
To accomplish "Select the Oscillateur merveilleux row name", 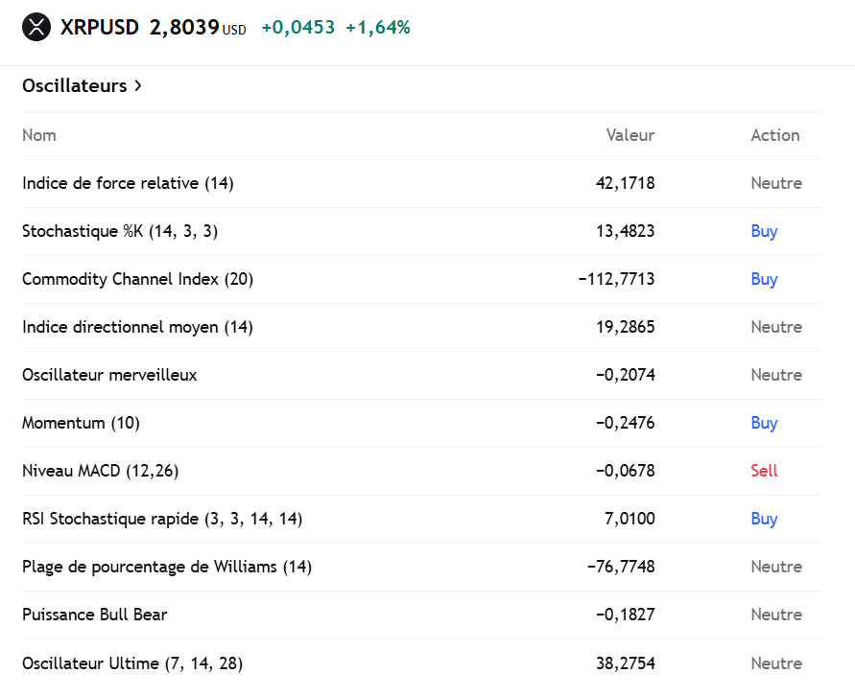I will click(109, 375).
